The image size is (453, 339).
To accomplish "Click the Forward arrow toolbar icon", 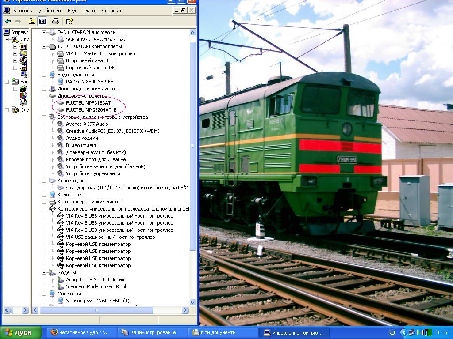I will click(x=18, y=21).
